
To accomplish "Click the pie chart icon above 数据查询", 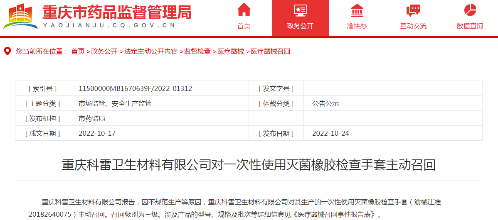I will 470,10.
